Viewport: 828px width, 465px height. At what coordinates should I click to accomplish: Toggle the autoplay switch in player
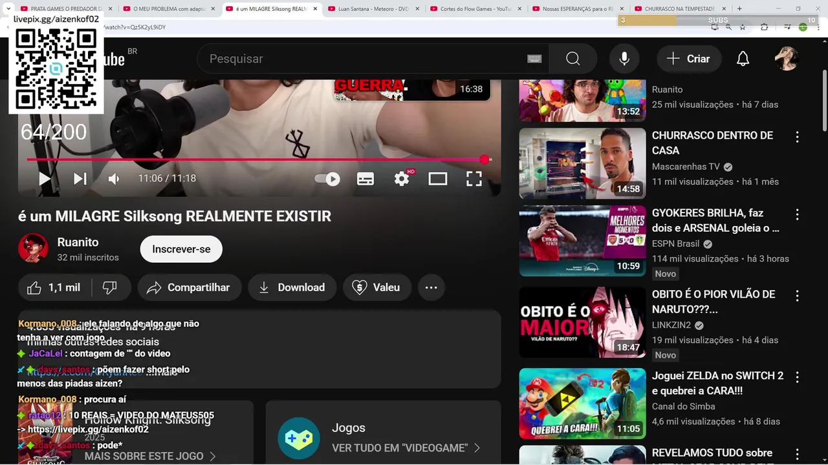pos(327,179)
